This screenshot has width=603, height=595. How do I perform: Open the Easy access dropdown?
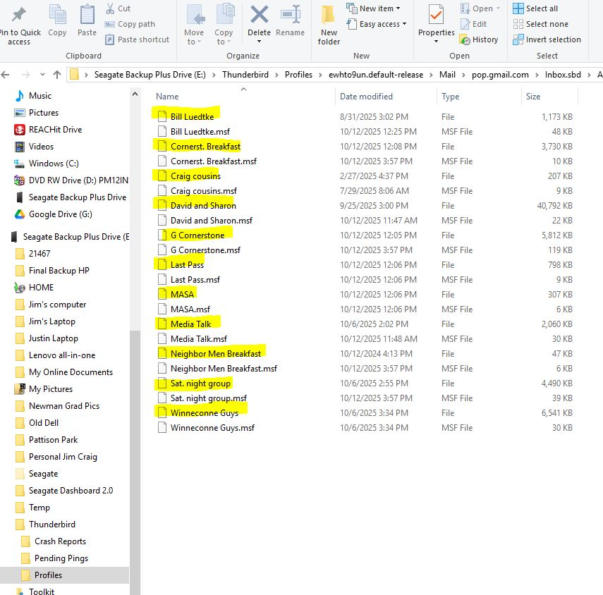(376, 24)
